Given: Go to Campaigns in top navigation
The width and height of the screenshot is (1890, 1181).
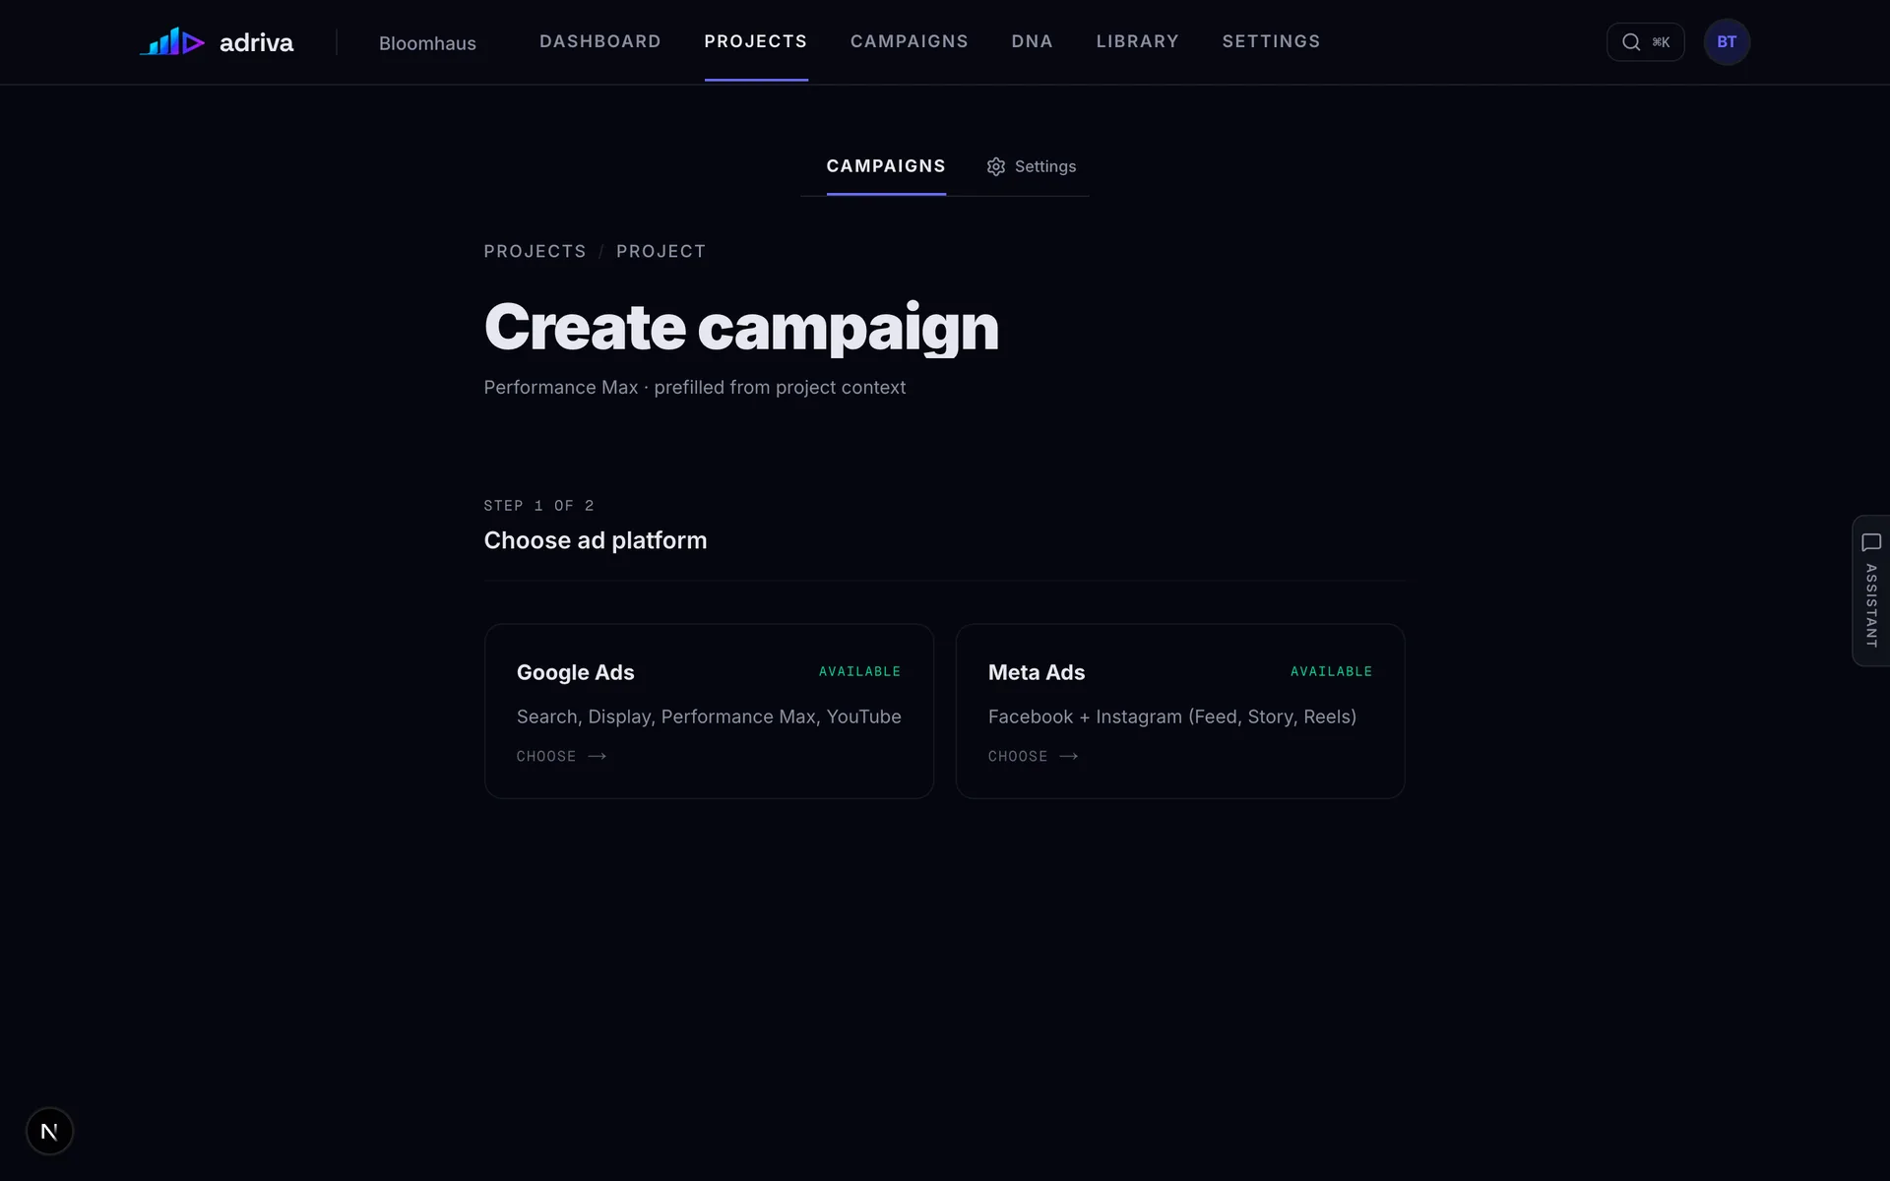Looking at the screenshot, I should (x=910, y=41).
